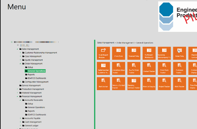Viewport: 197px width, 129px height.
Task: Click the company logo image
Action: click(178, 16)
